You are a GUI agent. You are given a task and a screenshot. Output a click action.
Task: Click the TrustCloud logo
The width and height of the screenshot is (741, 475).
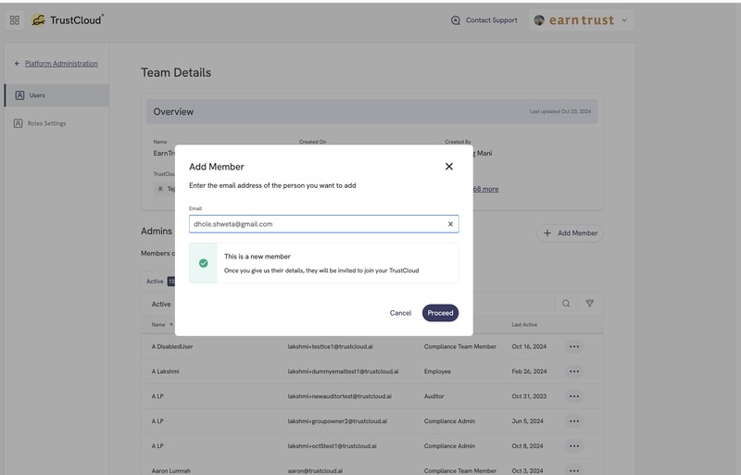pyautogui.click(x=67, y=20)
